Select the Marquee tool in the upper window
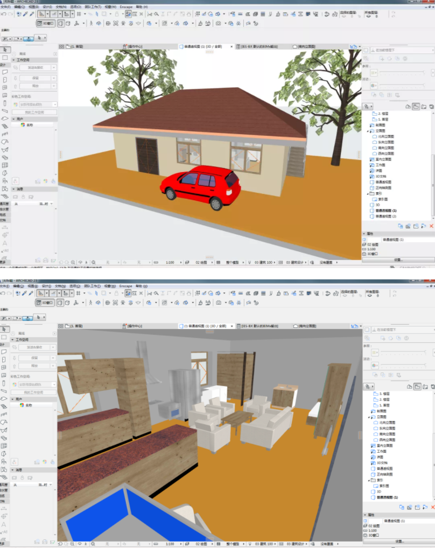This screenshot has width=435, height=548. 5,57
